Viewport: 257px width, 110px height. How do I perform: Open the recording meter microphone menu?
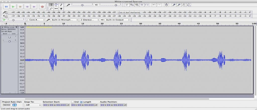point(4,12)
